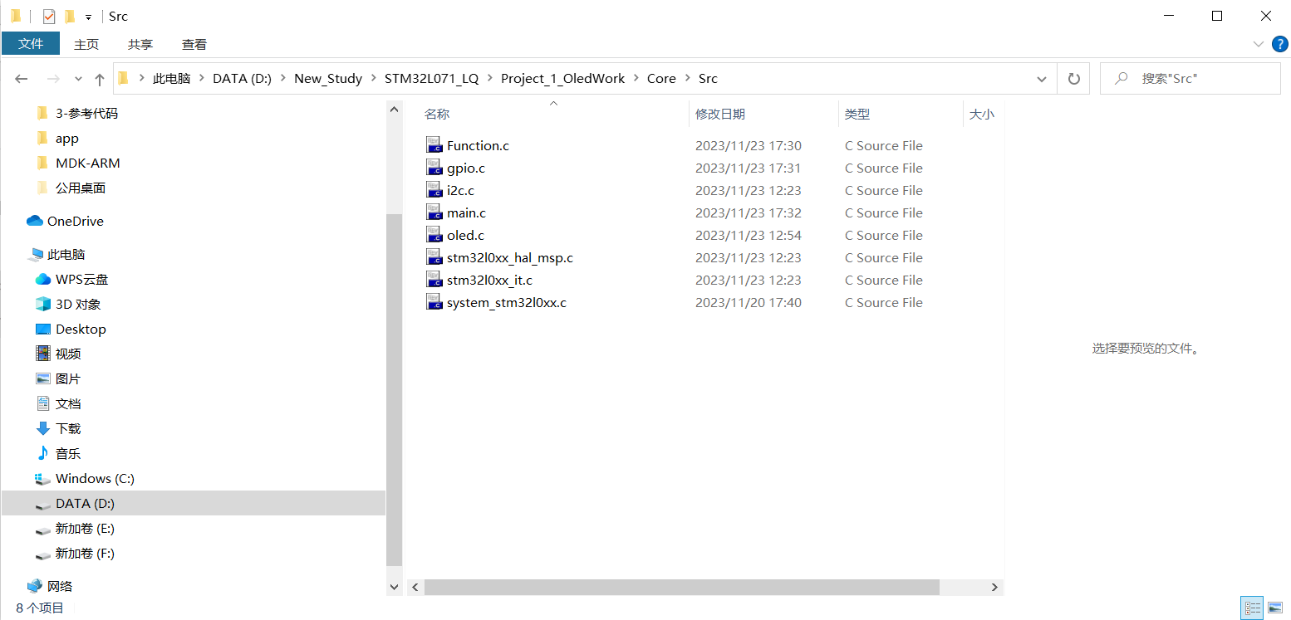
Task: Open recent locations dropdown arrow
Action: [x=78, y=79]
